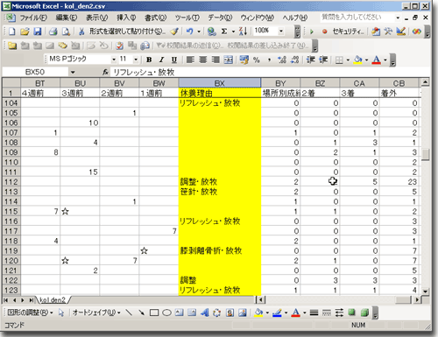The height and width of the screenshot is (337, 438).
Task: Click the Save floppy disk icon
Action: 38,32
